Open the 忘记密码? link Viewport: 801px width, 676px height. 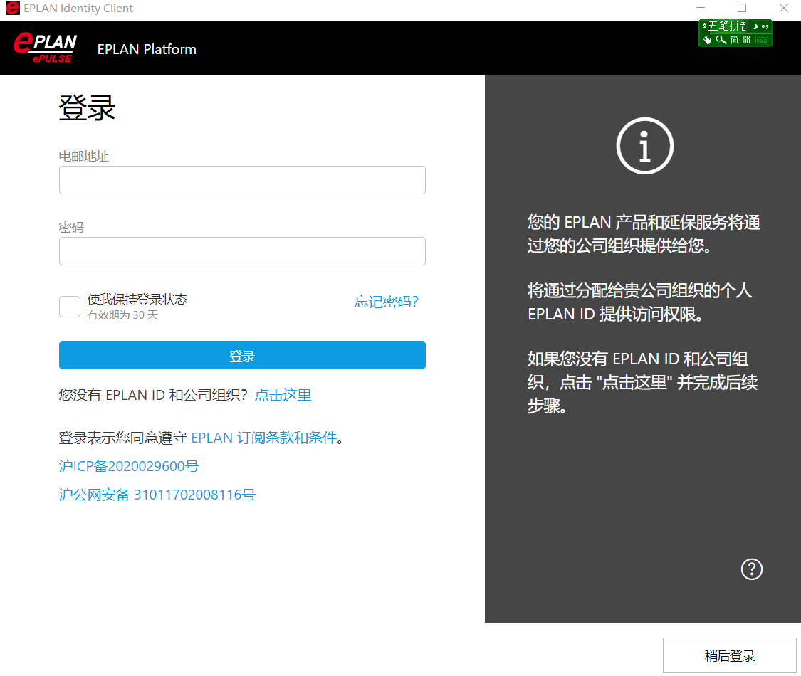point(387,302)
